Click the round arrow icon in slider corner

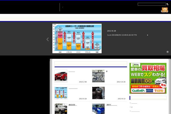(168, 52)
